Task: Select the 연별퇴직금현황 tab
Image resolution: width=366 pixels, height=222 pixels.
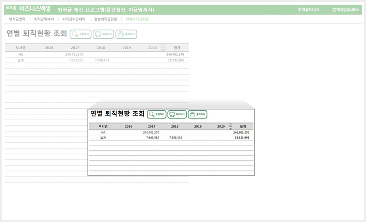Action: tap(137, 19)
